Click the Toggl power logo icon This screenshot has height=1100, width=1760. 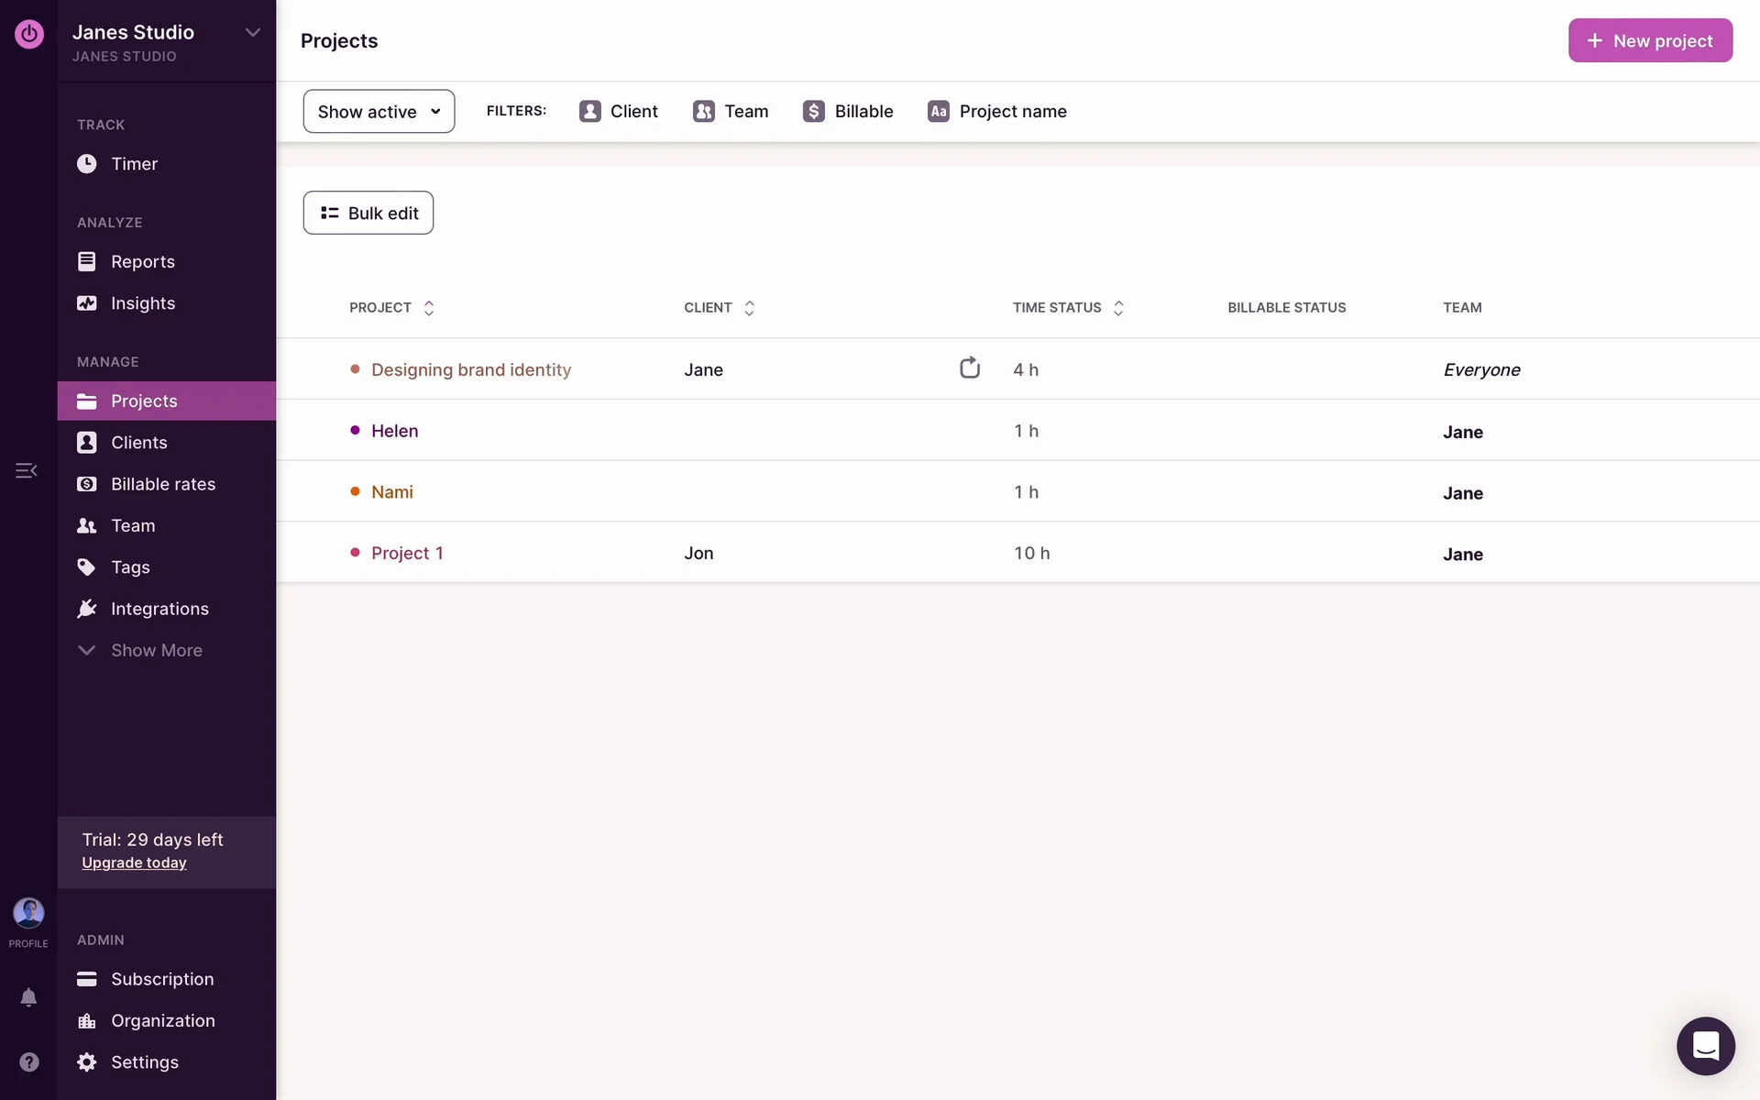tap(28, 34)
